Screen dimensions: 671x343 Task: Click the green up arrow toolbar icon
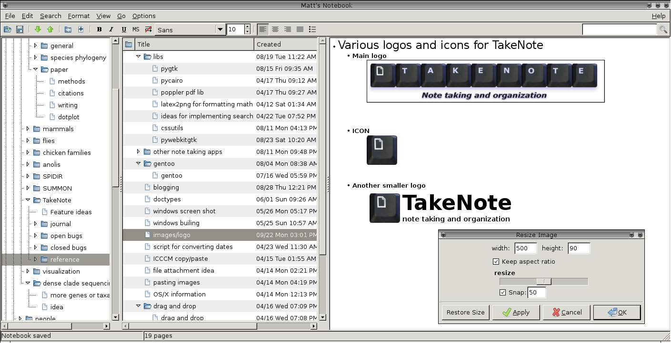tap(50, 29)
